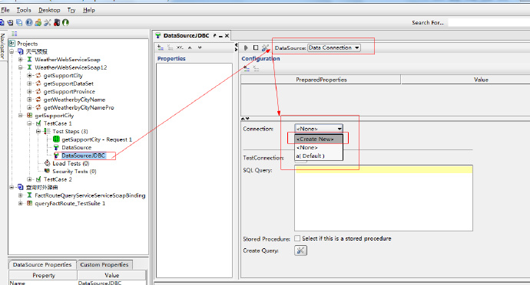Select queryFactRoute_TestSuite 1 in tree

tap(70, 203)
